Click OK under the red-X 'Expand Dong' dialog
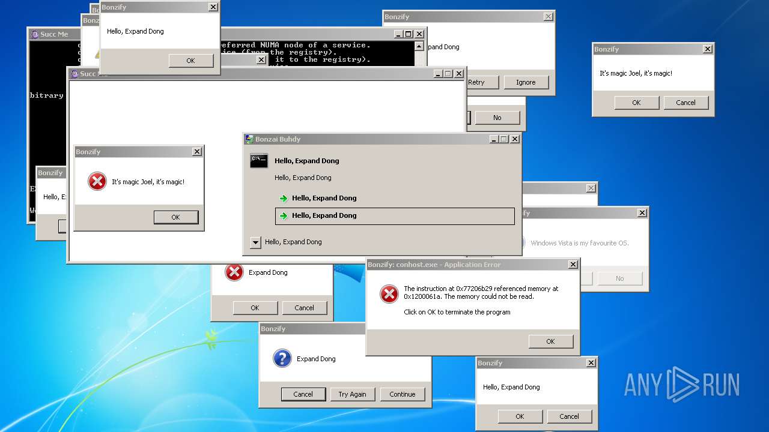769x432 pixels. pos(255,308)
